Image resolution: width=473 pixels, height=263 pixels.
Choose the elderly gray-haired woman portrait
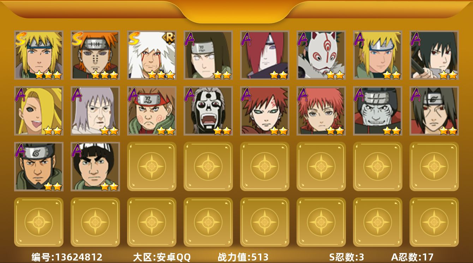95,111
